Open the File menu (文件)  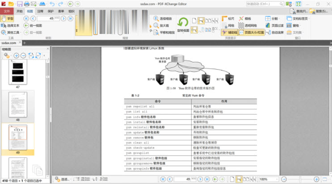pos(7,11)
